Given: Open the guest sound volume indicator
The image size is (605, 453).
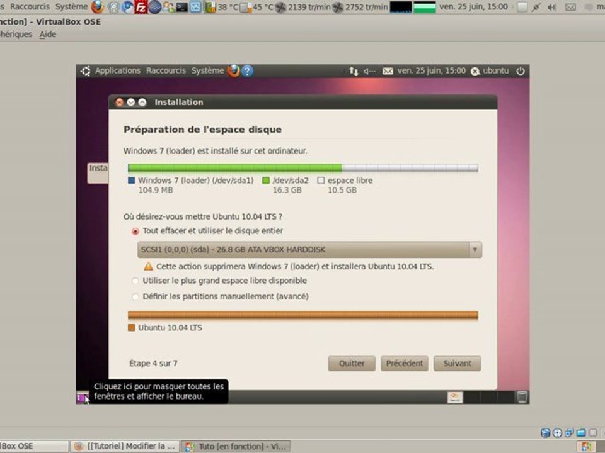Looking at the screenshot, I should 369,71.
